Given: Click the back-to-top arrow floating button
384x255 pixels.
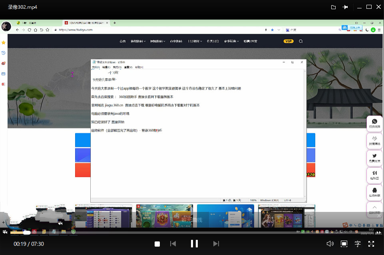Looking at the screenshot, I should (374, 210).
